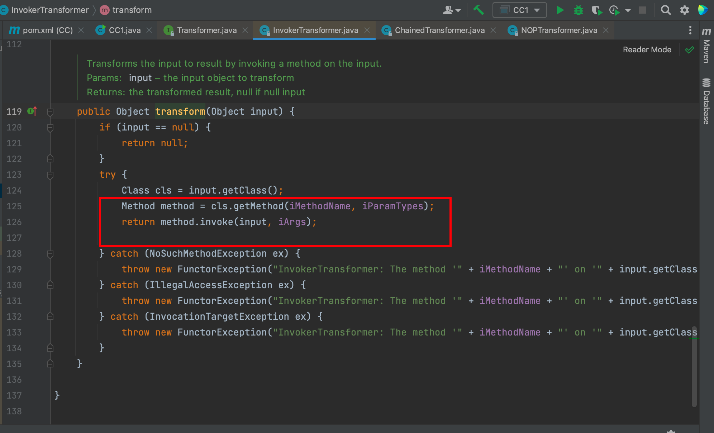Close the ChainedTransformer.java tab
This screenshot has height=433, width=714.
coord(493,30)
